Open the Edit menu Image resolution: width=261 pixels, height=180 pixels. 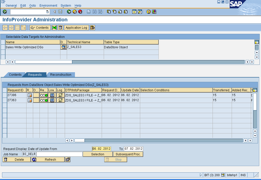[x=23, y=6]
